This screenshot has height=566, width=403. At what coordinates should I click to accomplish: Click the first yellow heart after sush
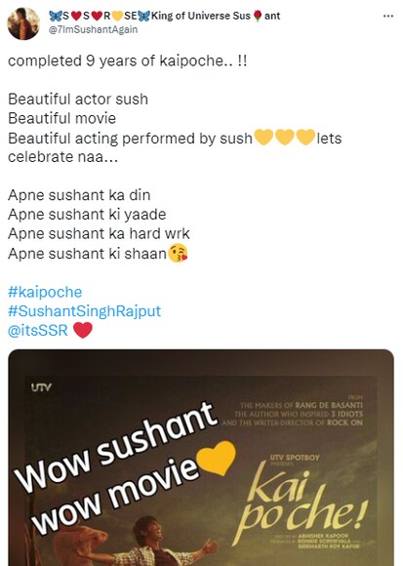(x=263, y=138)
